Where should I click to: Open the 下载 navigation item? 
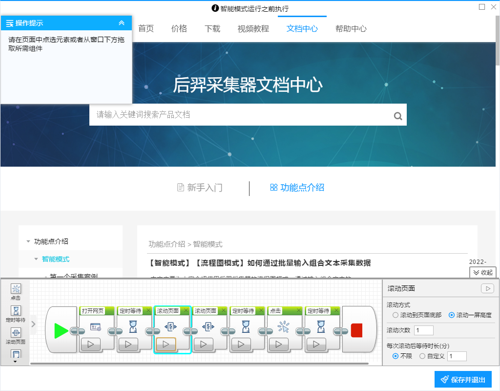[212, 29]
